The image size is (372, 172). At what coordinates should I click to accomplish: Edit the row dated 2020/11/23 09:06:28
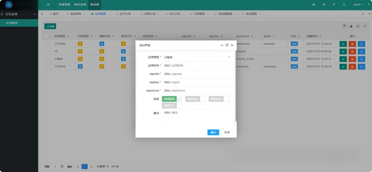(x=343, y=51)
